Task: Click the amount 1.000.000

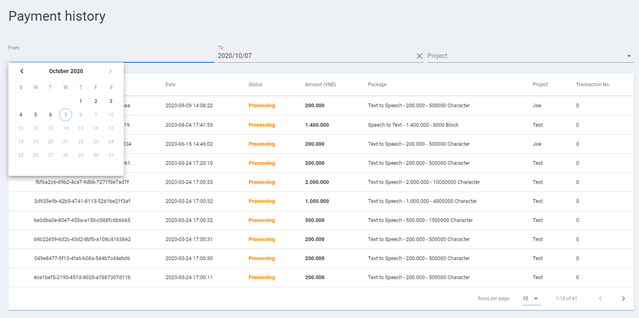Action: [x=317, y=201]
